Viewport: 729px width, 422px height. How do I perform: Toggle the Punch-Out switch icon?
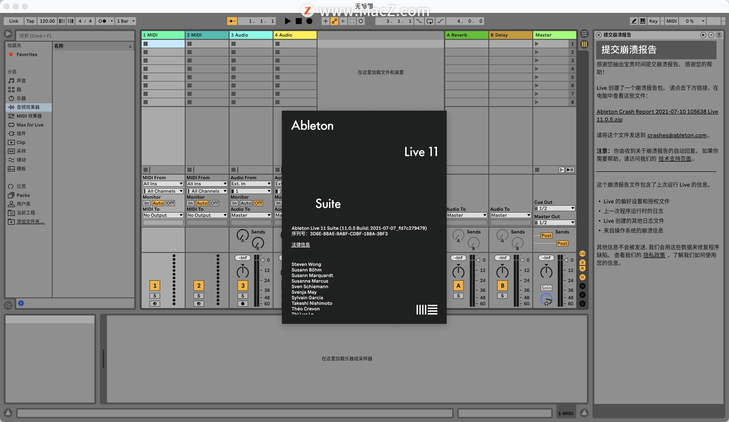440,21
